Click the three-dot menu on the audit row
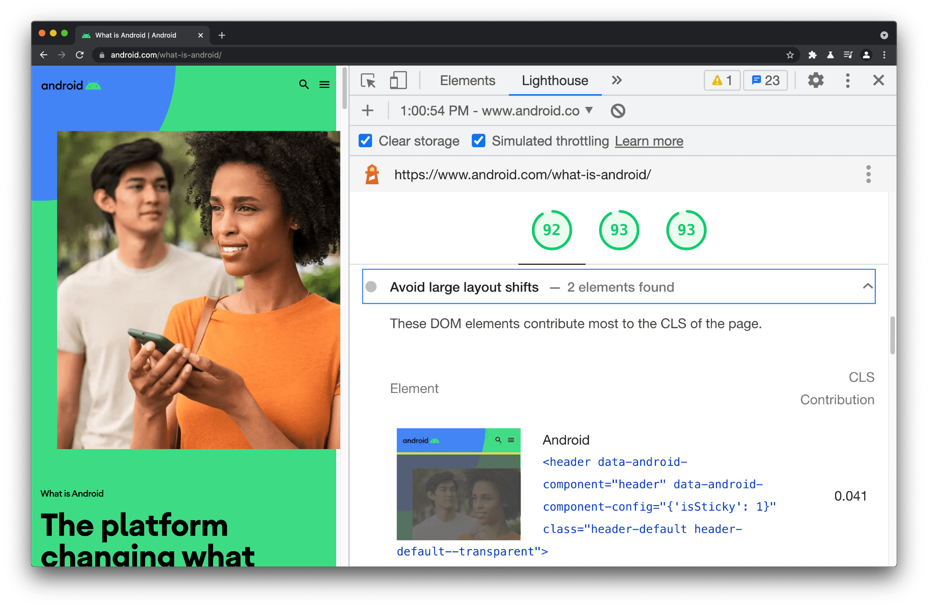Viewport: 928px width, 608px height. coord(868,174)
